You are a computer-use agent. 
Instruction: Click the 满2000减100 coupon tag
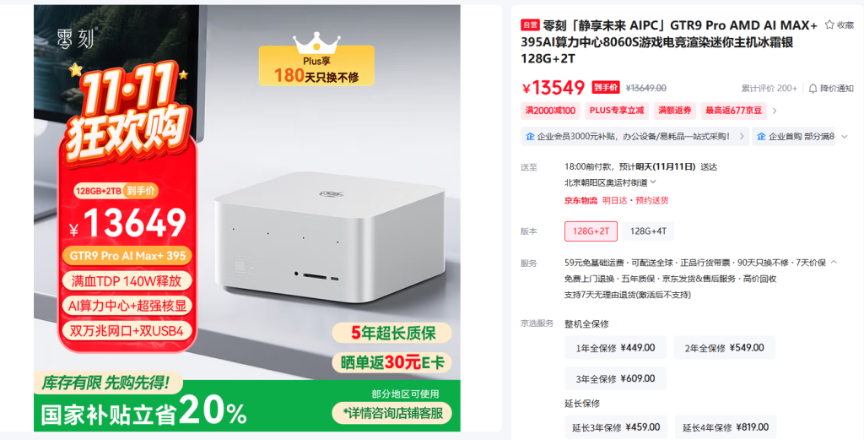[550, 111]
